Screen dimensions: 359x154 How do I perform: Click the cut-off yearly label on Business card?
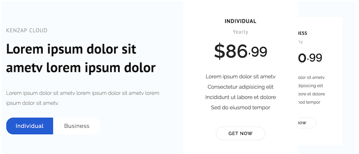[300, 42]
